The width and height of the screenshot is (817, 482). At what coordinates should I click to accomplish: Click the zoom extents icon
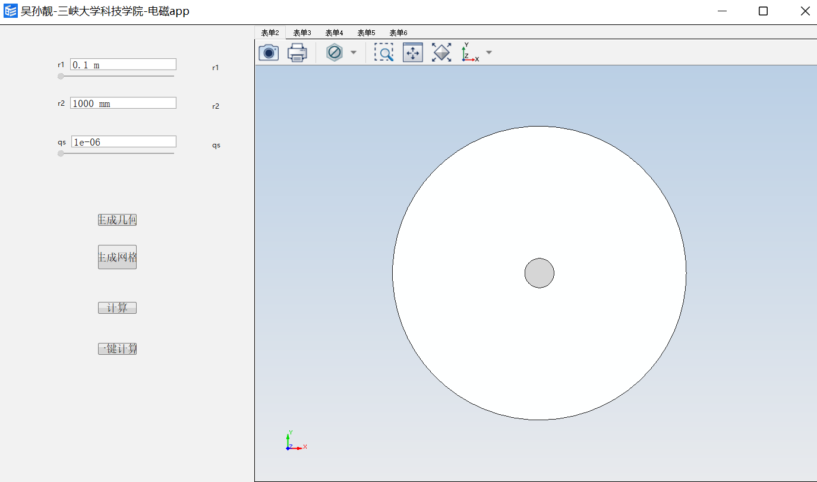point(441,52)
